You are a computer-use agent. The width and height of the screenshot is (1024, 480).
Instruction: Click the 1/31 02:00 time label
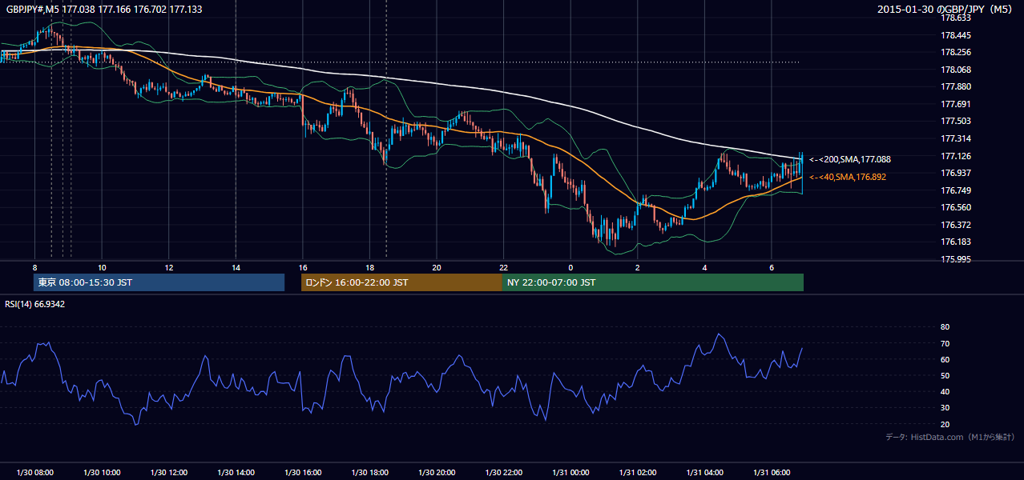pos(637,472)
